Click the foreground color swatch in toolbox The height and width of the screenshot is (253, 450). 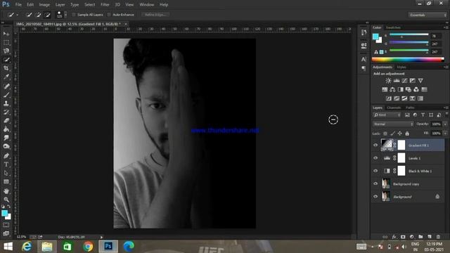point(4,213)
